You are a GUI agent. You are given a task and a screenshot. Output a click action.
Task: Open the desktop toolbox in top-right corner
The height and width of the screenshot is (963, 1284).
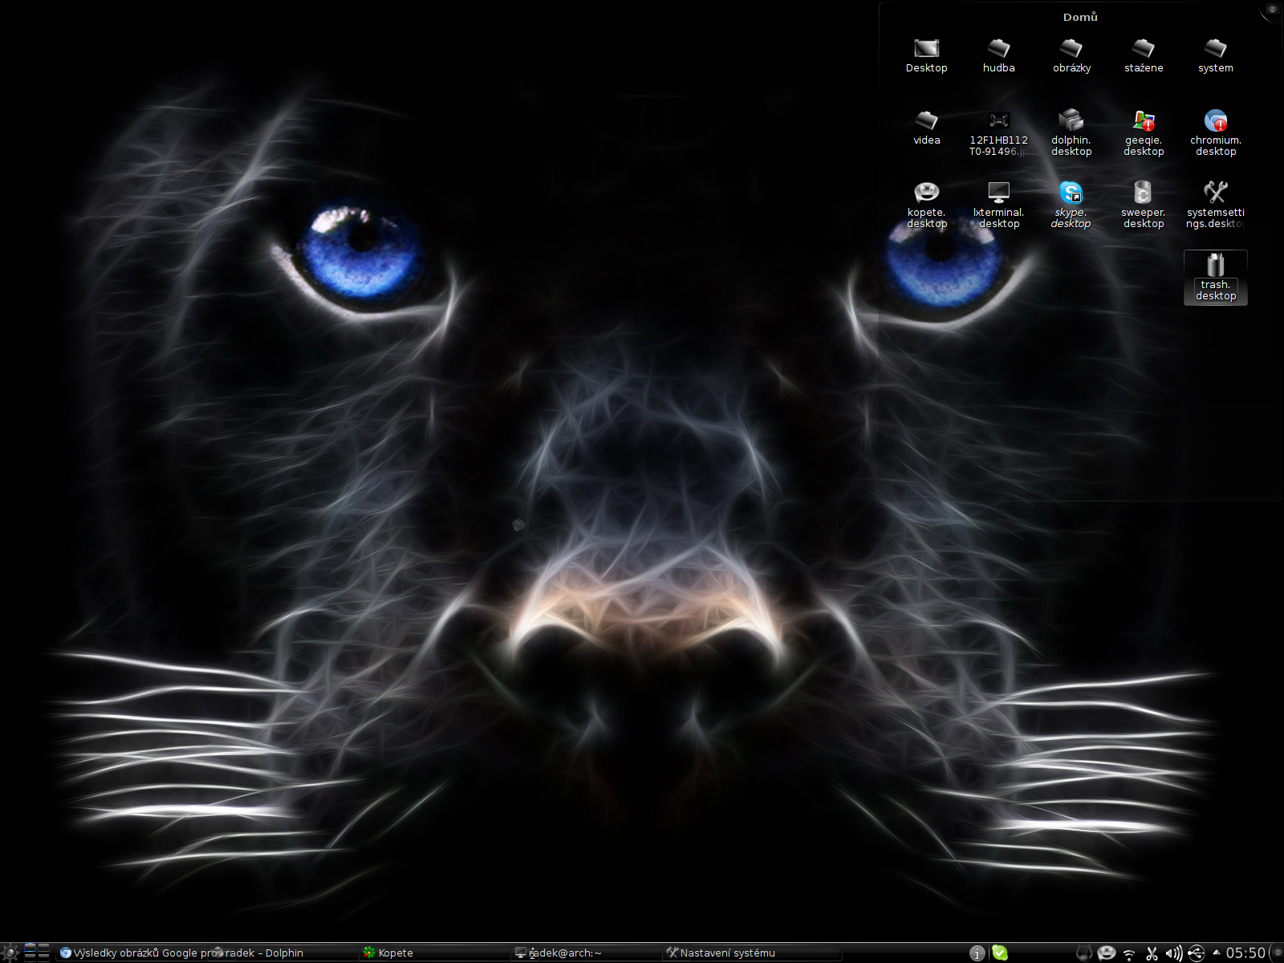tap(1273, 9)
